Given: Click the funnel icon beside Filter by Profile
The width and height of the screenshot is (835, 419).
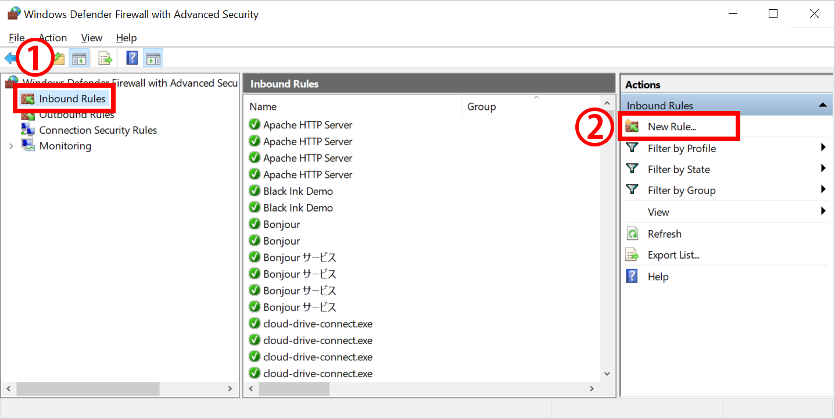Looking at the screenshot, I should [632, 148].
